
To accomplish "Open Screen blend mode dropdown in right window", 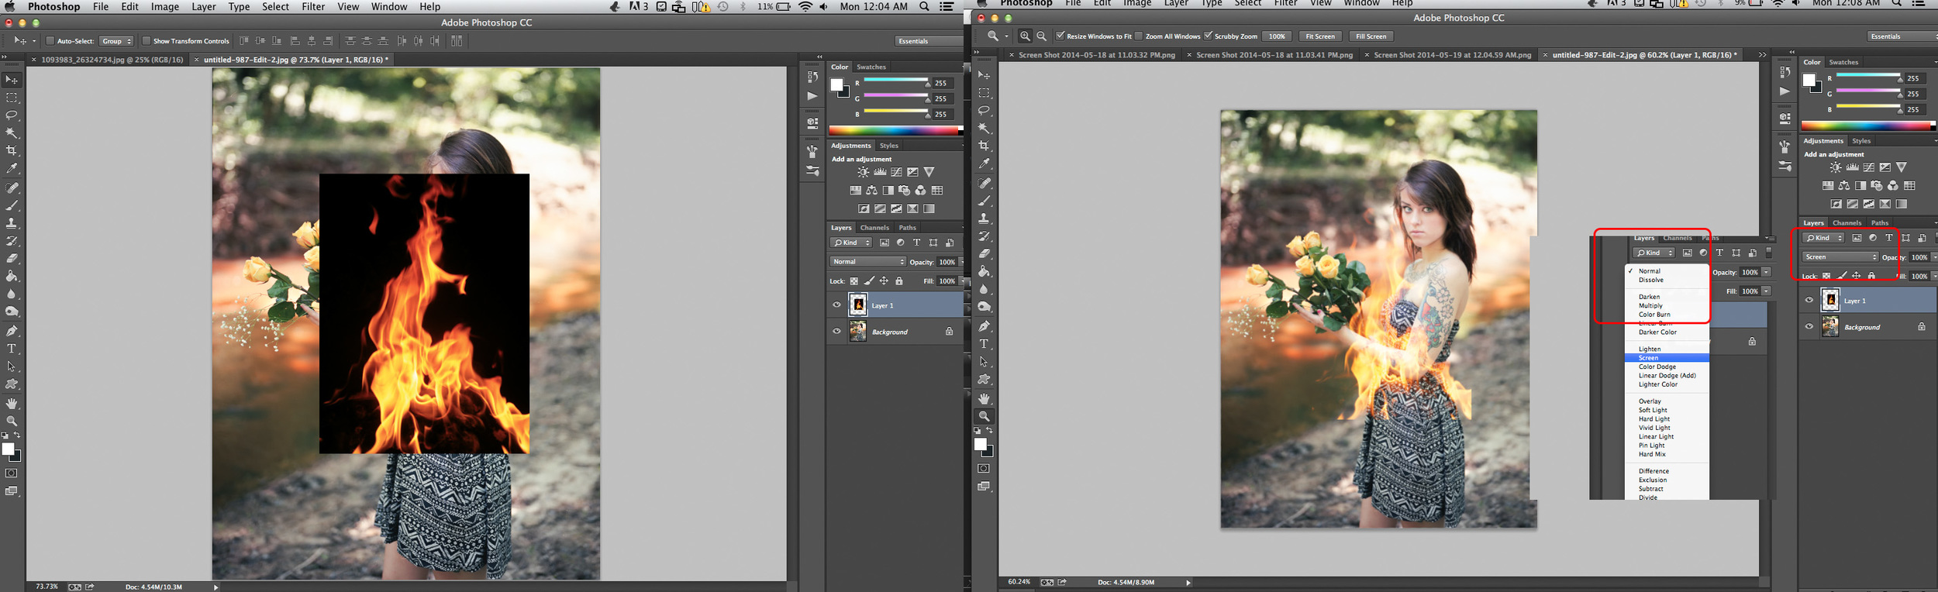I will (1840, 257).
